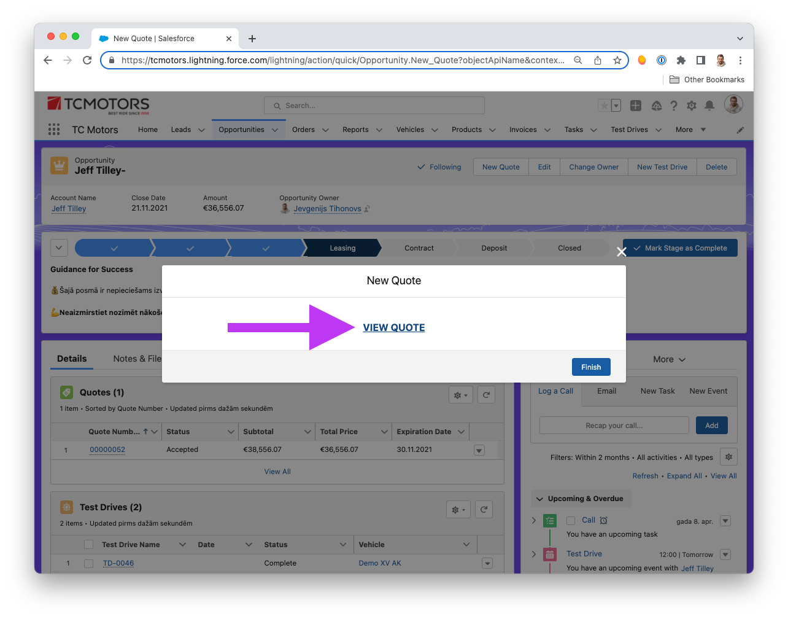The image size is (788, 619).
Task: Open row actions for quote 00000052
Action: (479, 450)
